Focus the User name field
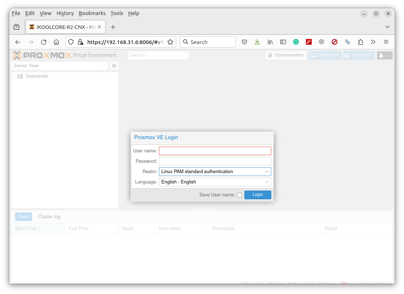The width and height of the screenshot is (404, 294). (215, 151)
